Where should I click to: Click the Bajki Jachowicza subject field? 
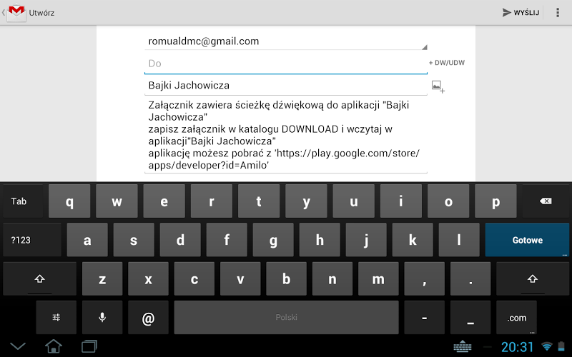(286, 85)
